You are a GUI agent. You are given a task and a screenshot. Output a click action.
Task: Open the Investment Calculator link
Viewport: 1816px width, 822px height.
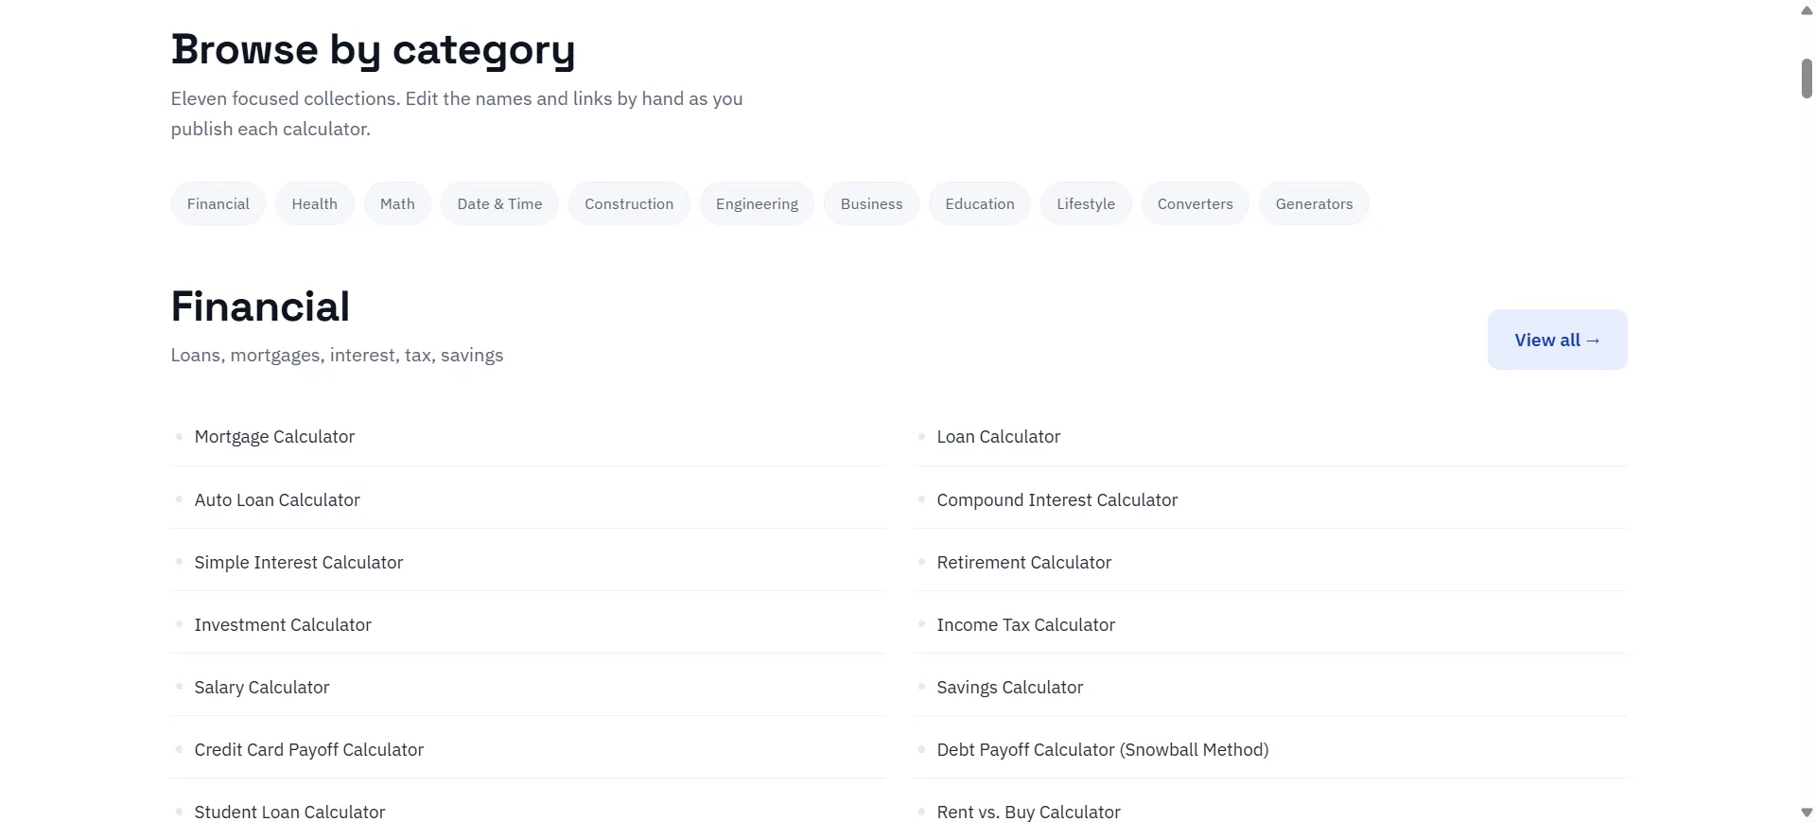(x=283, y=624)
